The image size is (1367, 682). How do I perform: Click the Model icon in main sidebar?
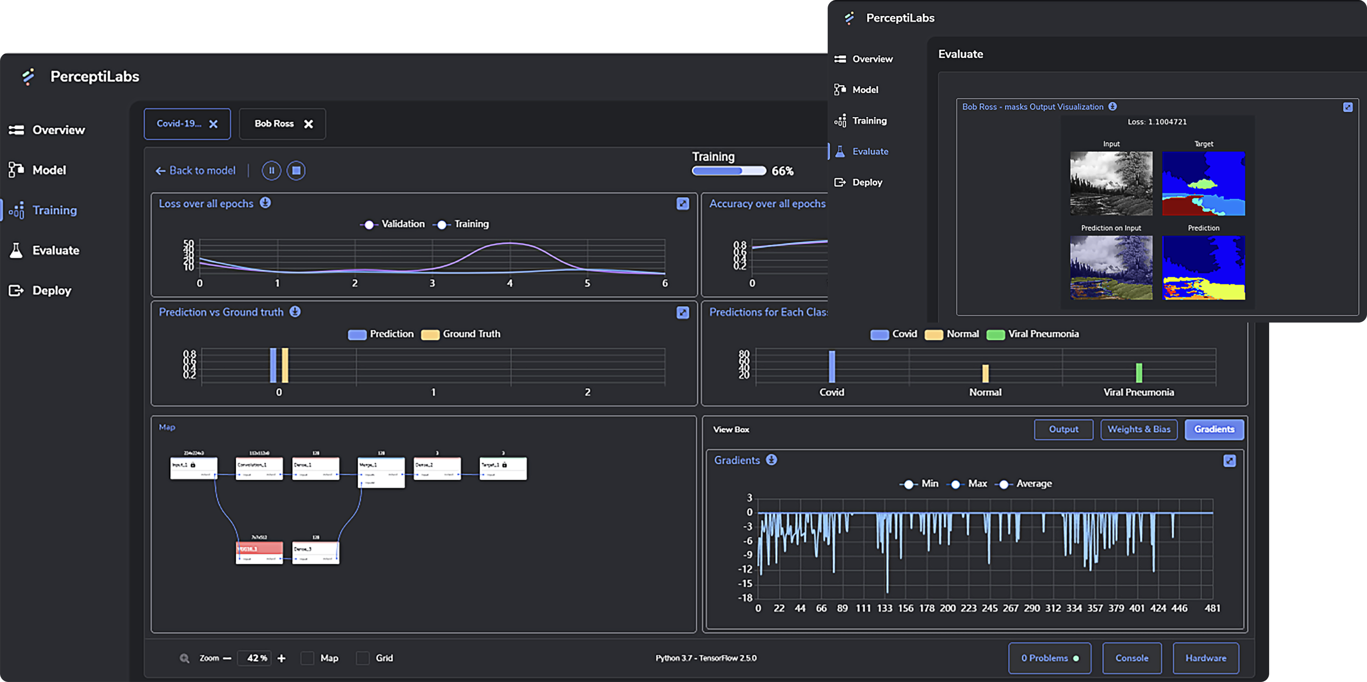[16, 170]
